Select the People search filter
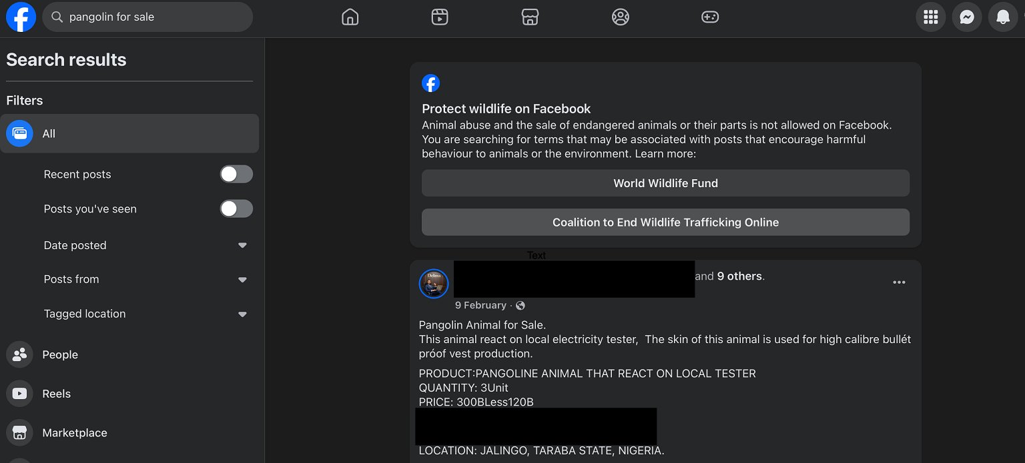 [129, 354]
